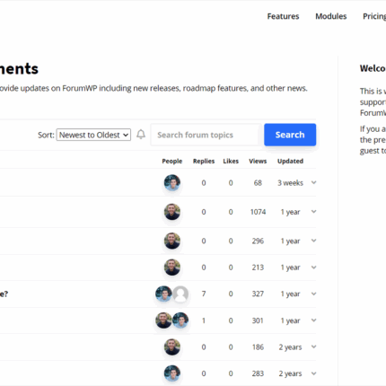
Task: Click the first avatar in the 301 views row
Action: pos(163,320)
